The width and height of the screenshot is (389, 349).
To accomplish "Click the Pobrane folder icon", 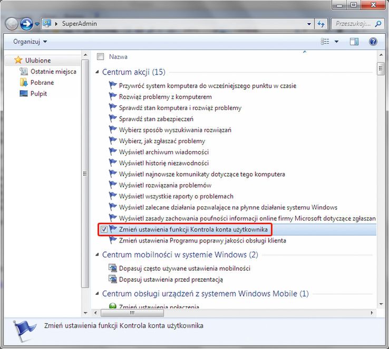I will coord(24,82).
